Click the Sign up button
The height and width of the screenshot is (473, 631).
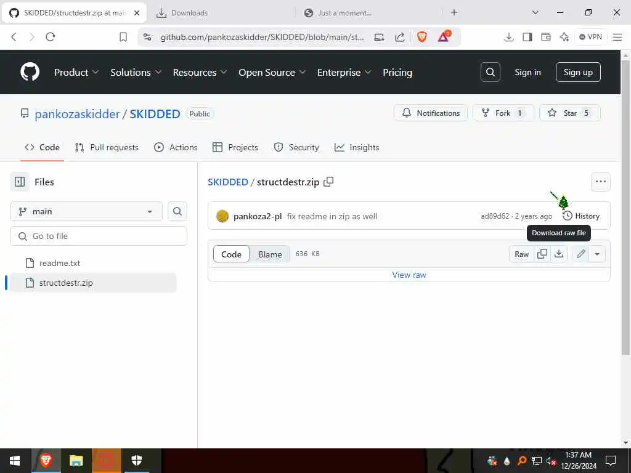[x=578, y=72]
